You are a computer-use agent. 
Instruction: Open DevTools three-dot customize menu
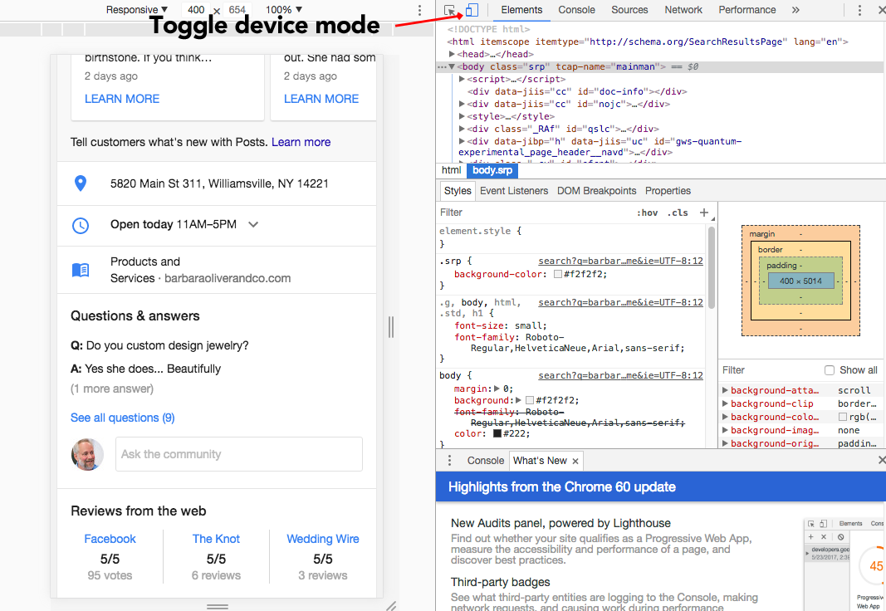[x=859, y=10]
